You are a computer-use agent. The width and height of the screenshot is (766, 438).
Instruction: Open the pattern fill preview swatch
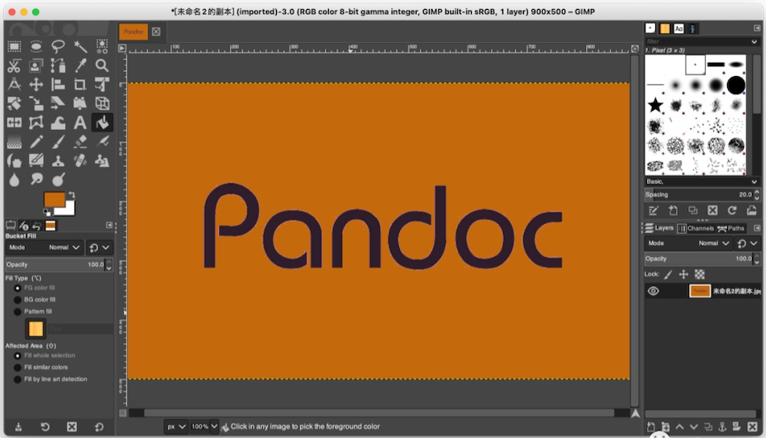pyautogui.click(x=36, y=329)
